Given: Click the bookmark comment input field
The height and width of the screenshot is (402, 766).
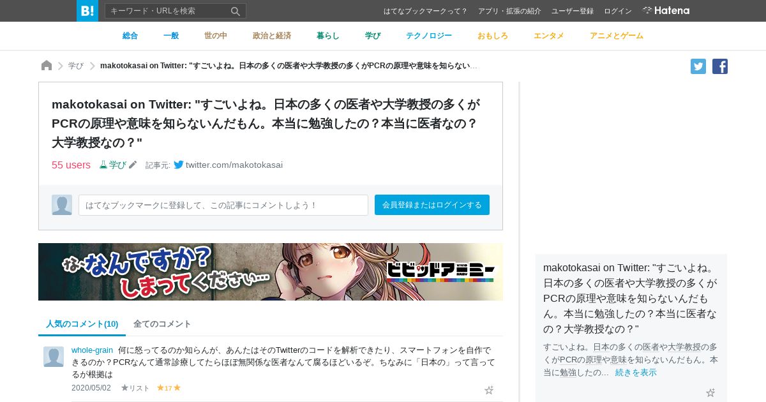Looking at the screenshot, I should pos(223,205).
